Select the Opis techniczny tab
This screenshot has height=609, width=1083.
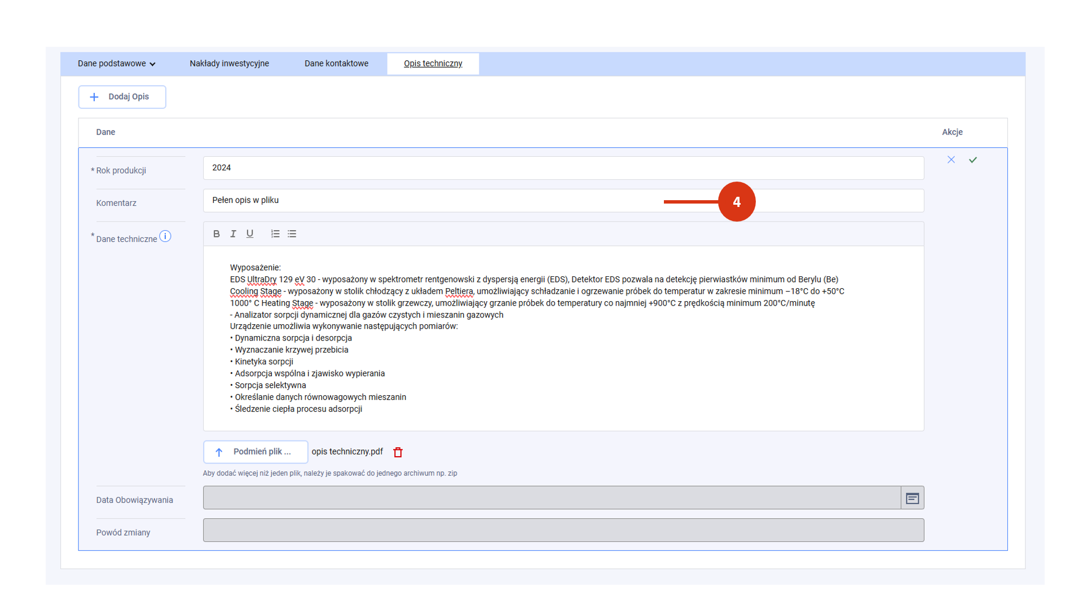[x=433, y=64]
